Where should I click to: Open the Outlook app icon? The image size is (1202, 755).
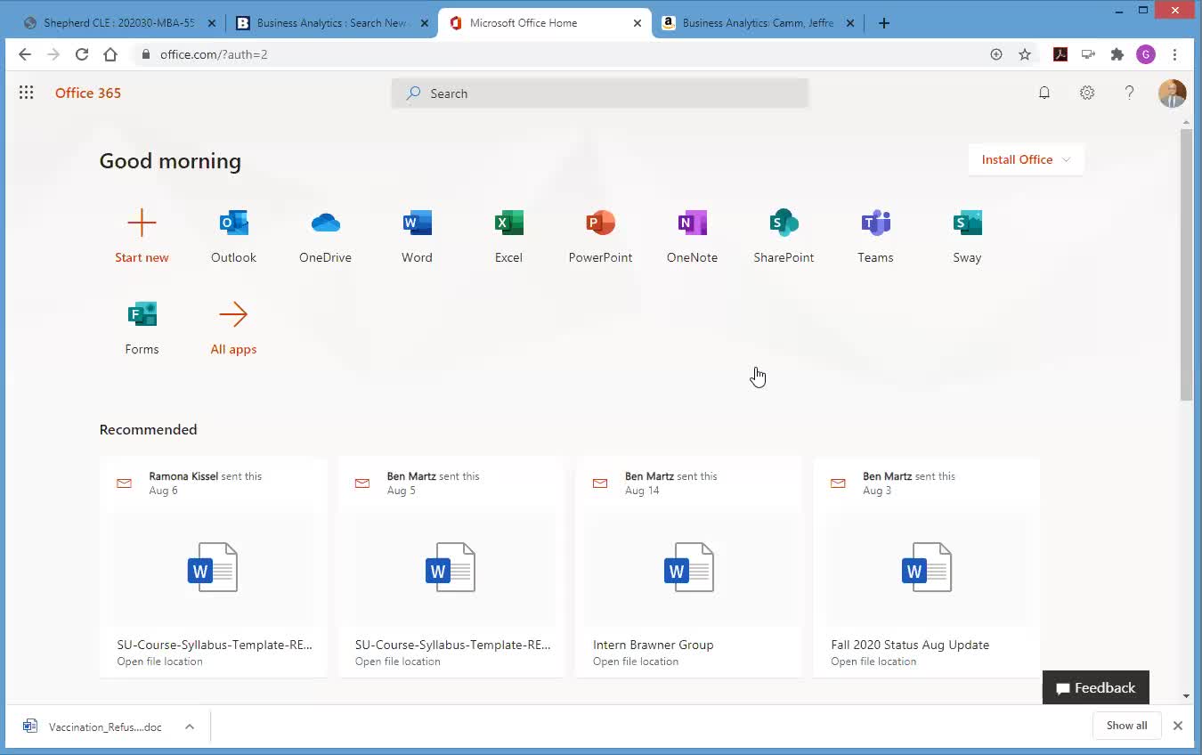point(233,223)
